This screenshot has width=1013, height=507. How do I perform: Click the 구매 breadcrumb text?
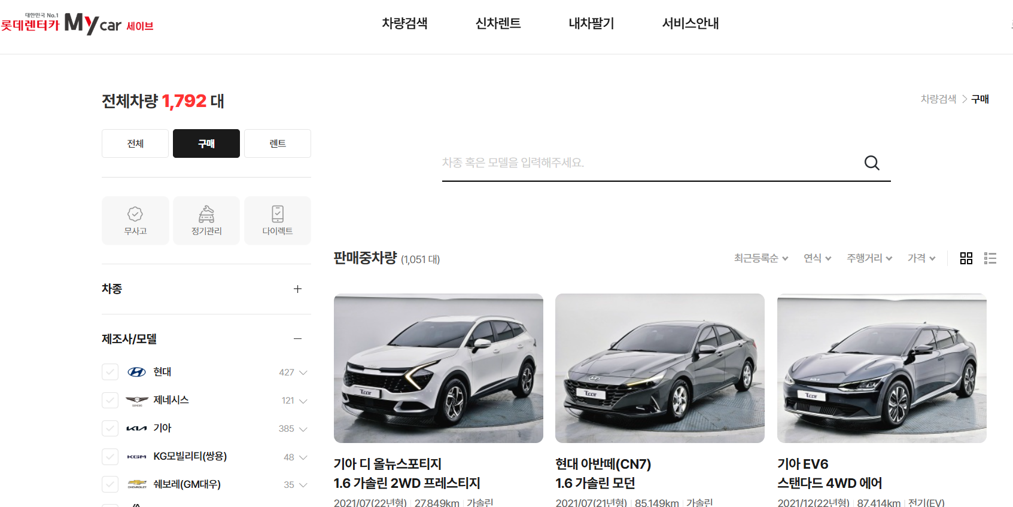click(x=980, y=99)
